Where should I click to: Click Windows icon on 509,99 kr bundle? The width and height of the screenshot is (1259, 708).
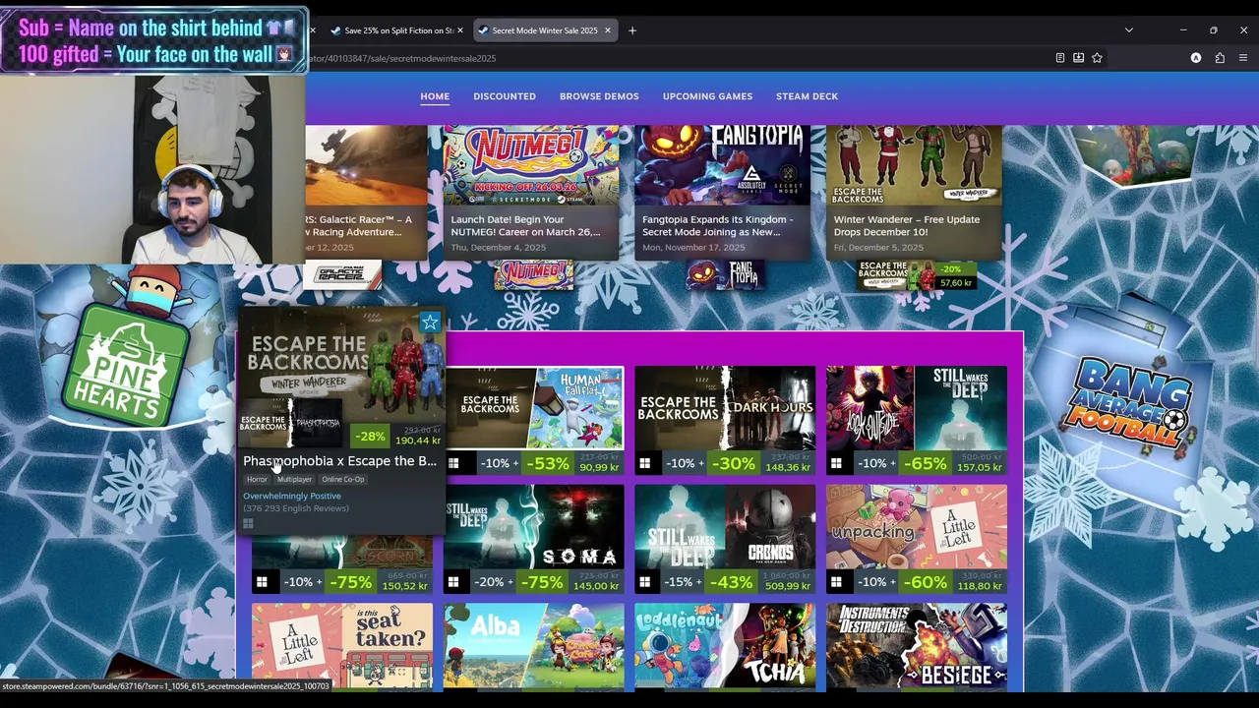tap(645, 582)
